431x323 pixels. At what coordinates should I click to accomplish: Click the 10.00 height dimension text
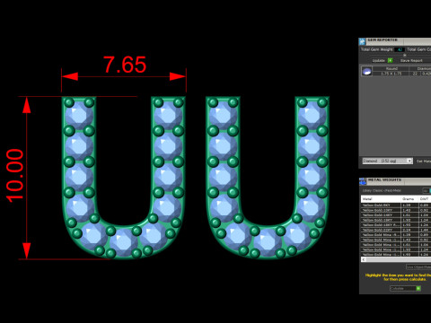(x=15, y=176)
